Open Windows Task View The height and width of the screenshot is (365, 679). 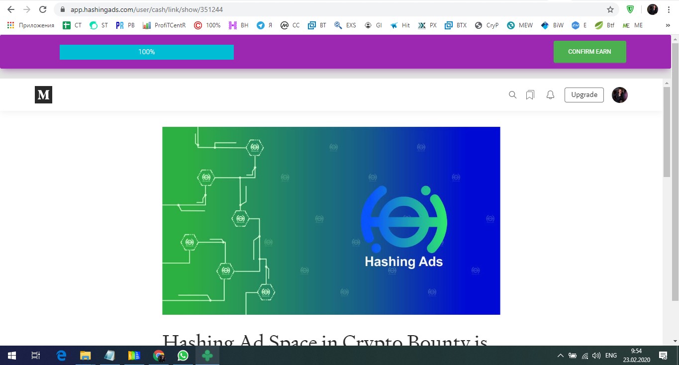tap(36, 356)
